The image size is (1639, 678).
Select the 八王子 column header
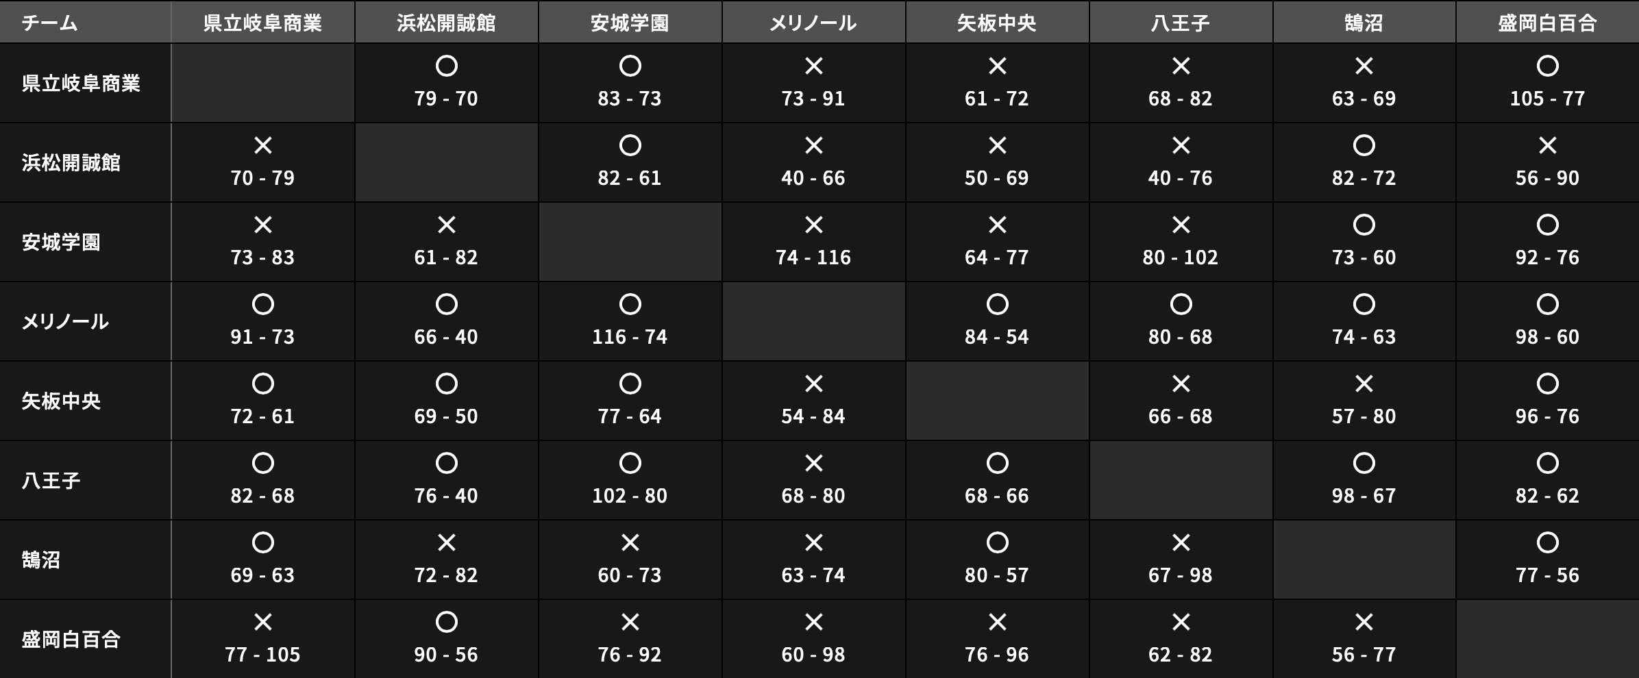1181,23
